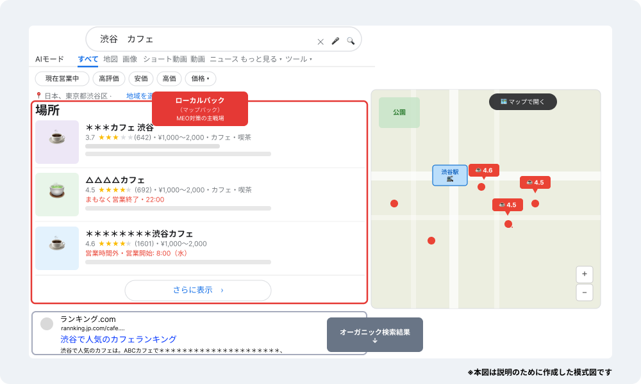Click the ランキング.com site favicon circle
641x384 pixels.
click(x=47, y=324)
